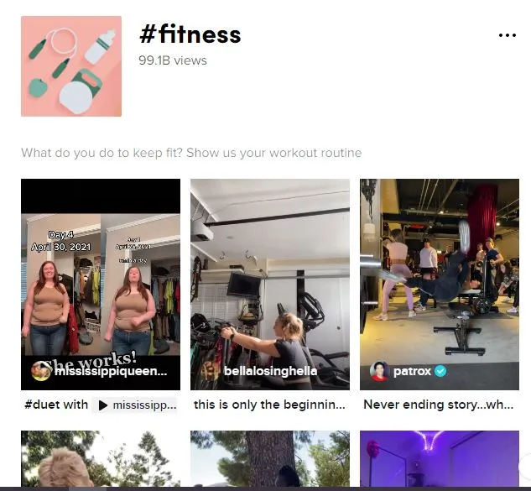Open the patrox username link

tap(412, 371)
